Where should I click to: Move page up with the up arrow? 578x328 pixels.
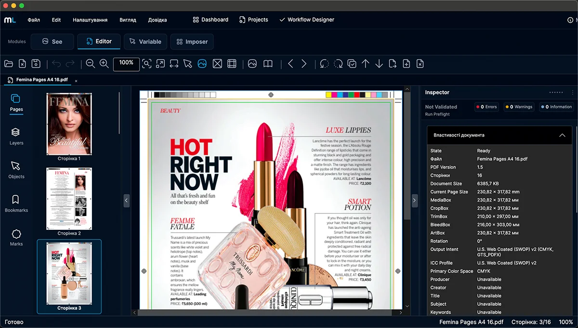[366, 63]
